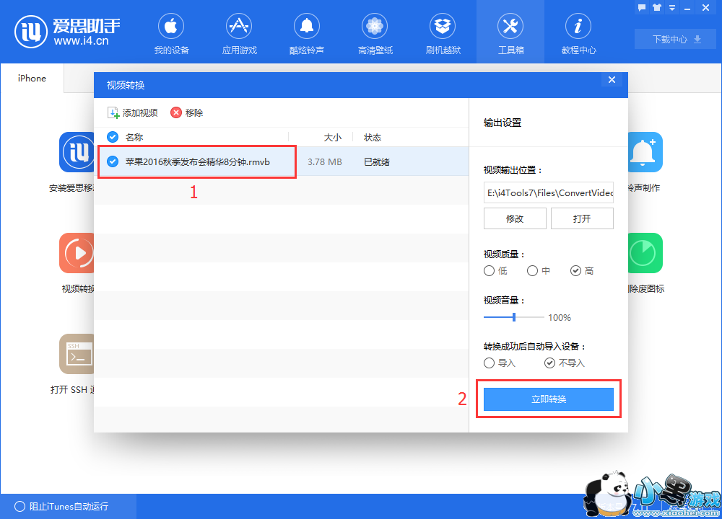Open 教程中心 tutorial info icon

[x=578, y=27]
